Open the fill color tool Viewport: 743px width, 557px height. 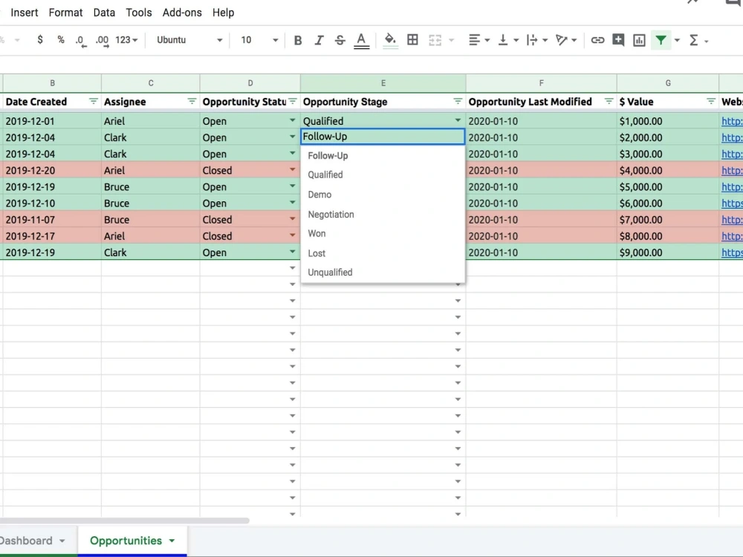click(x=389, y=40)
